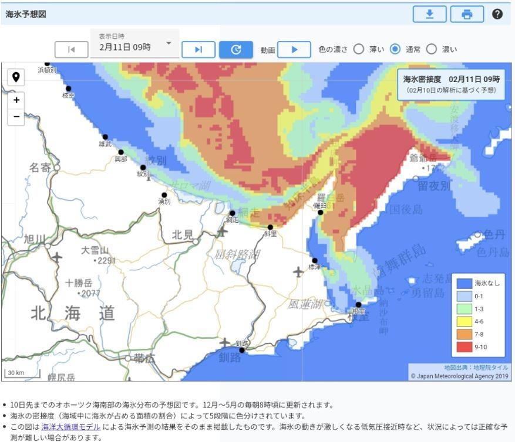The height and width of the screenshot is (442, 515).
Task: Select the 通常 color intensity option
Action: [x=395, y=50]
